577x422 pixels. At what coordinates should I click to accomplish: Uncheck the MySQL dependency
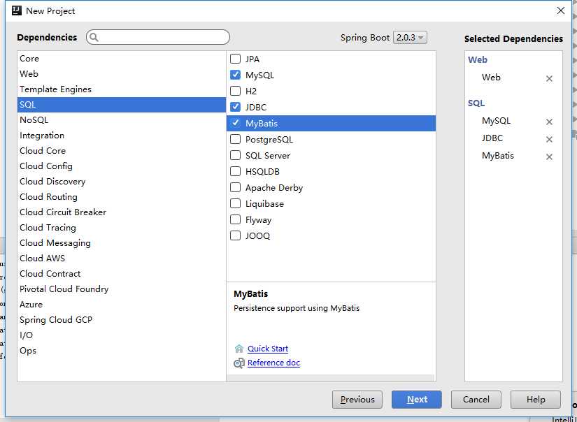click(235, 75)
